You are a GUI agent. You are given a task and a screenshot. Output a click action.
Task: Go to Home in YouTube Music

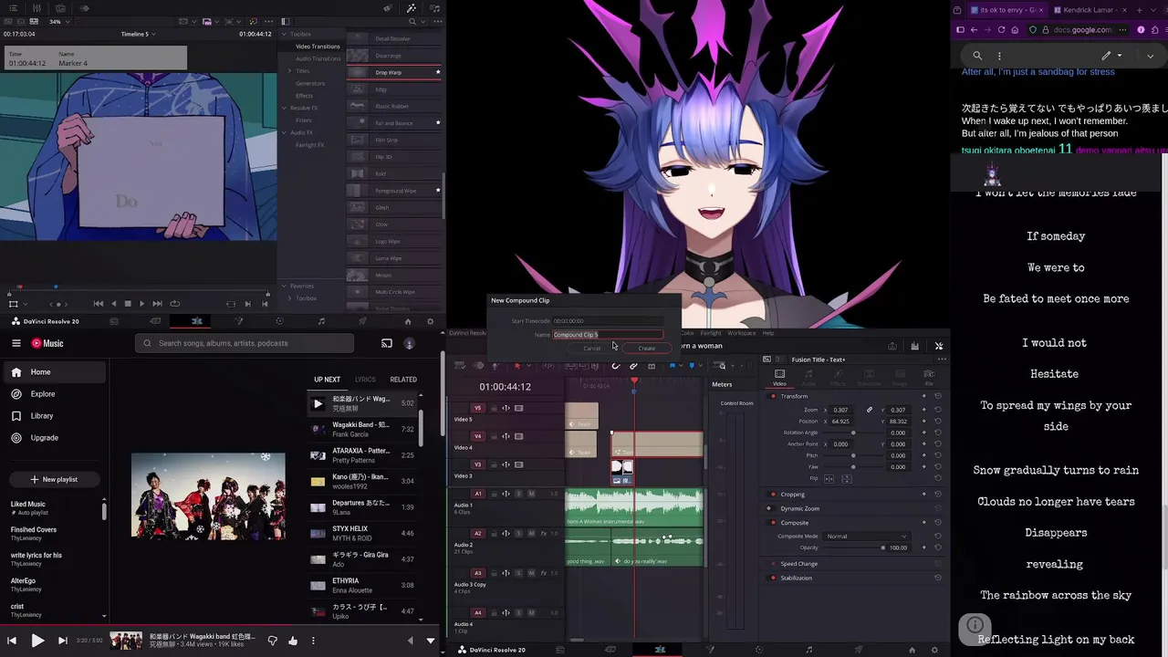[53, 372]
